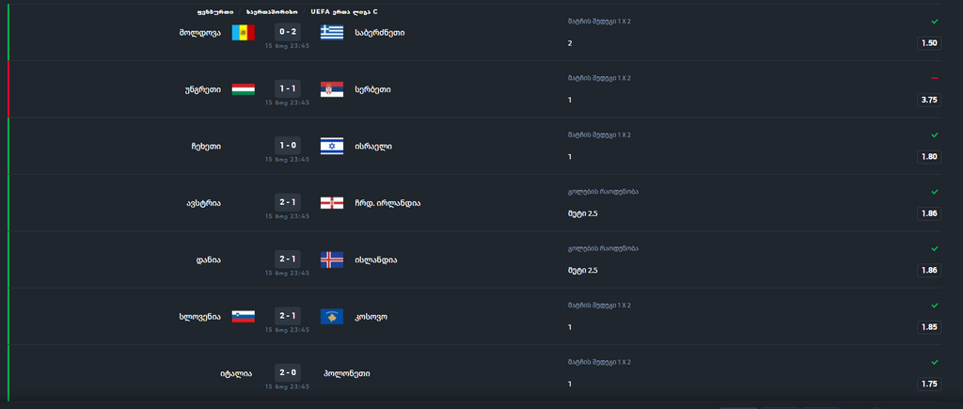Click the Italy 2 - 0 score box
The image size is (963, 409).
pyautogui.click(x=288, y=372)
